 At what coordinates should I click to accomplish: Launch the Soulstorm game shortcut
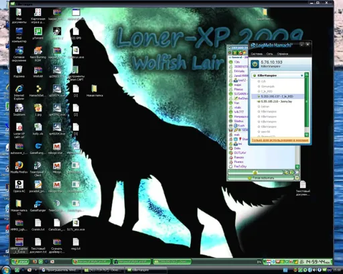pyautogui.click(x=19, y=110)
